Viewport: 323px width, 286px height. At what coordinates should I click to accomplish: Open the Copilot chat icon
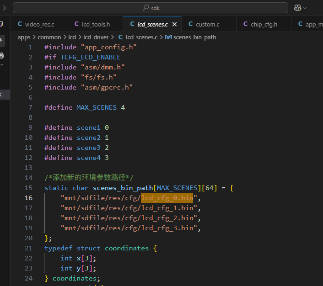[297, 8]
